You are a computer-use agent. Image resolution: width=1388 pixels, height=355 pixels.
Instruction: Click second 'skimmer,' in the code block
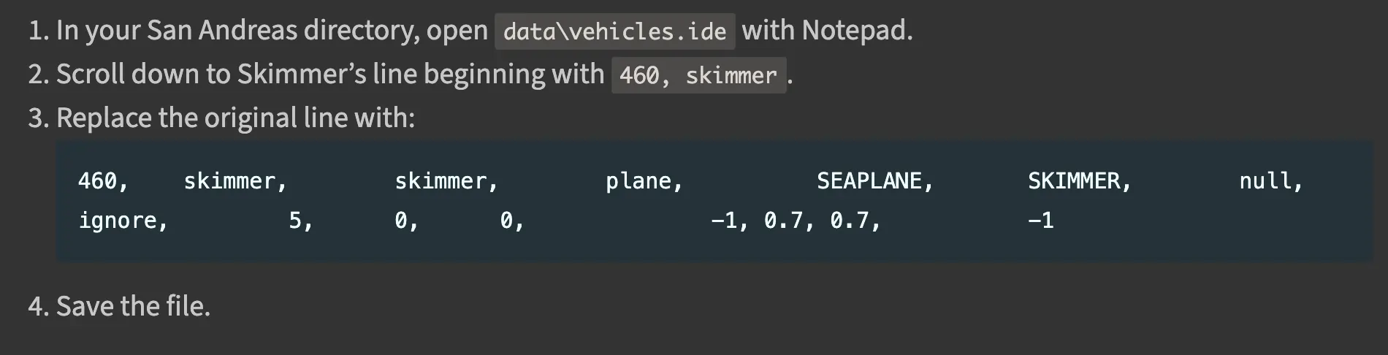pyautogui.click(x=446, y=180)
